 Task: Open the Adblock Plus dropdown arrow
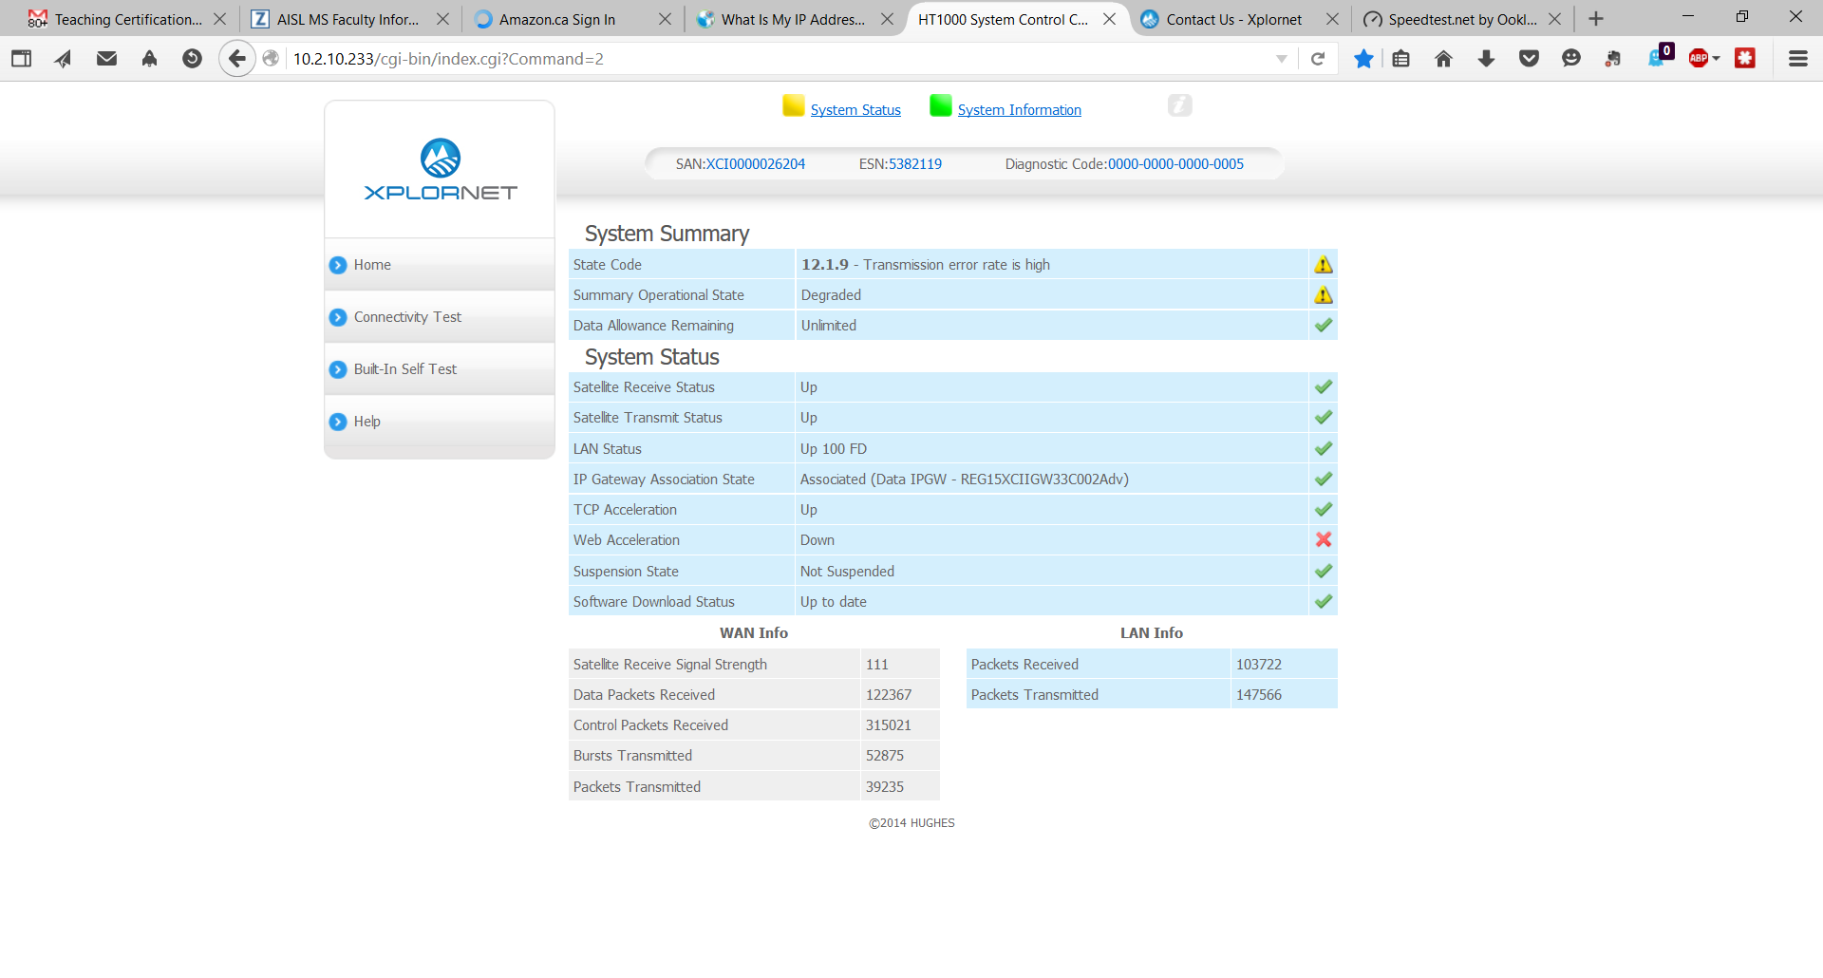pos(1717,59)
